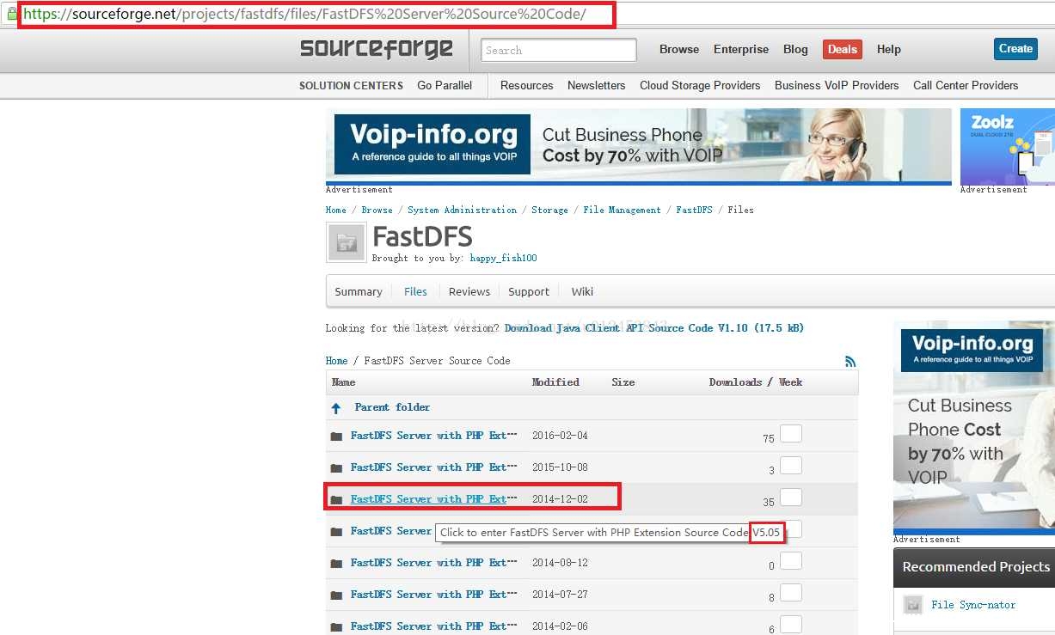Viewport: 1055px width, 635px height.
Task: Click FastDFS breadcrumb link
Action: (x=694, y=210)
